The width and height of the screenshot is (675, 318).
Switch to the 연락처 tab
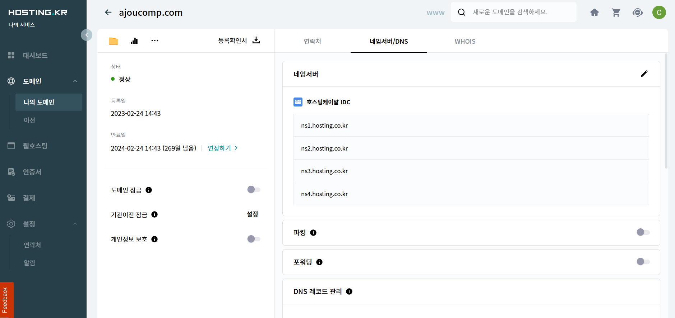pyautogui.click(x=312, y=42)
